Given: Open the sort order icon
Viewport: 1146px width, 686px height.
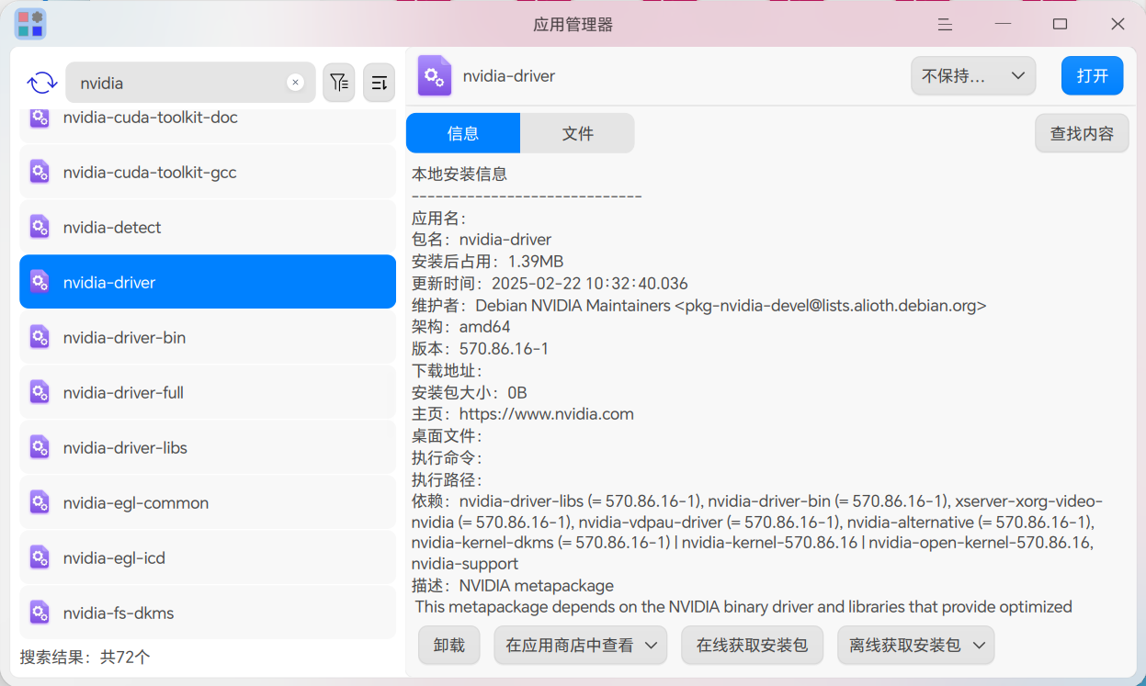Looking at the screenshot, I should tap(379, 83).
